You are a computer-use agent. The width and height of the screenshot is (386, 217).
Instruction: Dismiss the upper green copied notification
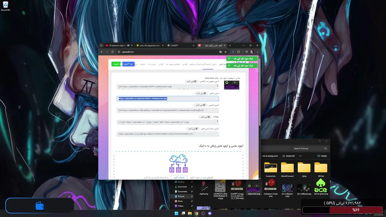tap(229, 58)
